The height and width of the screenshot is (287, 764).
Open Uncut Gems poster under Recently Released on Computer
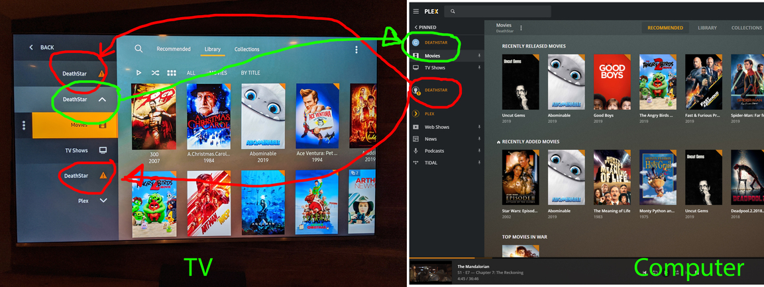pos(520,82)
